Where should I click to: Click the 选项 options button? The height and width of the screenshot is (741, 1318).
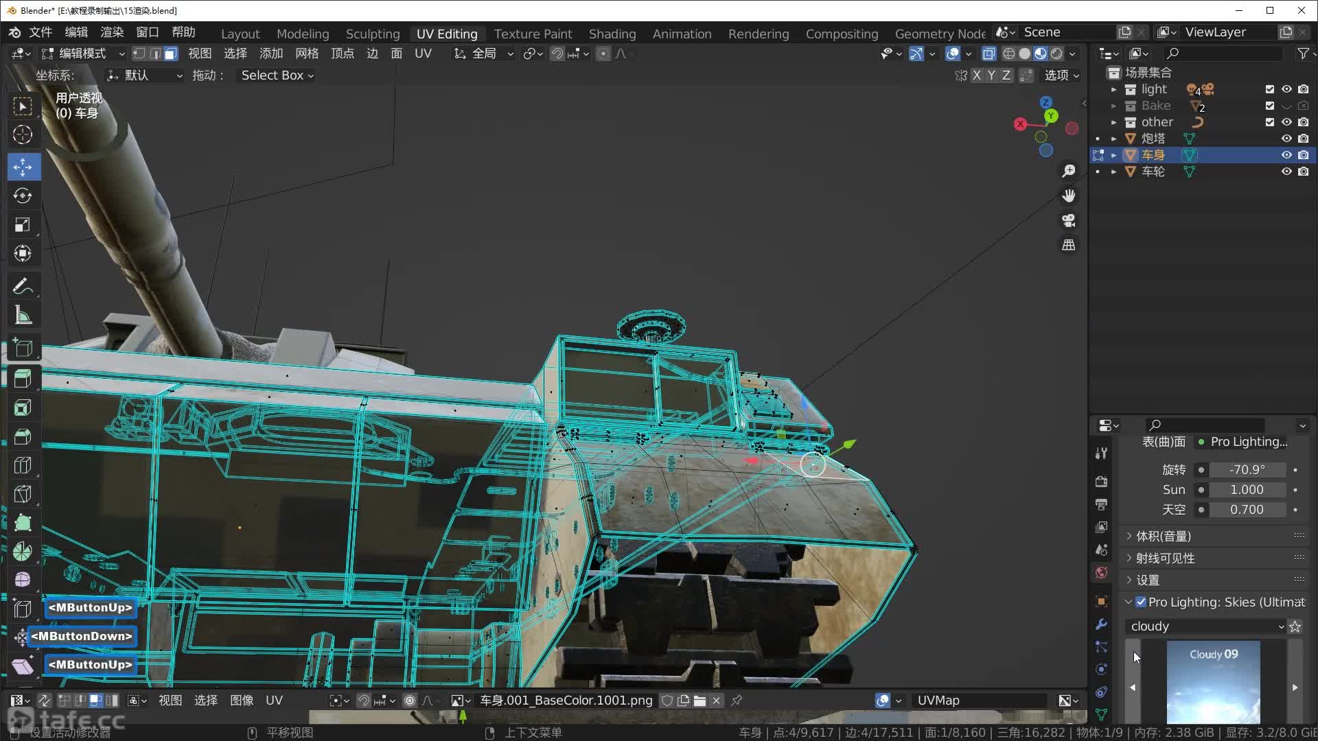point(1061,75)
